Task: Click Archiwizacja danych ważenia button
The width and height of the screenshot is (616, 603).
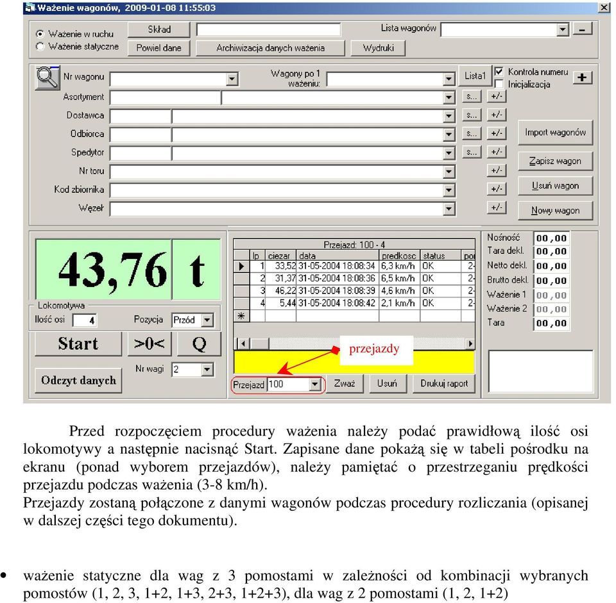Action: click(270, 48)
